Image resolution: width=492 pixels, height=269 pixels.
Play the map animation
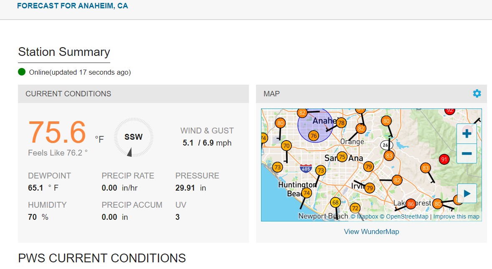click(x=467, y=194)
